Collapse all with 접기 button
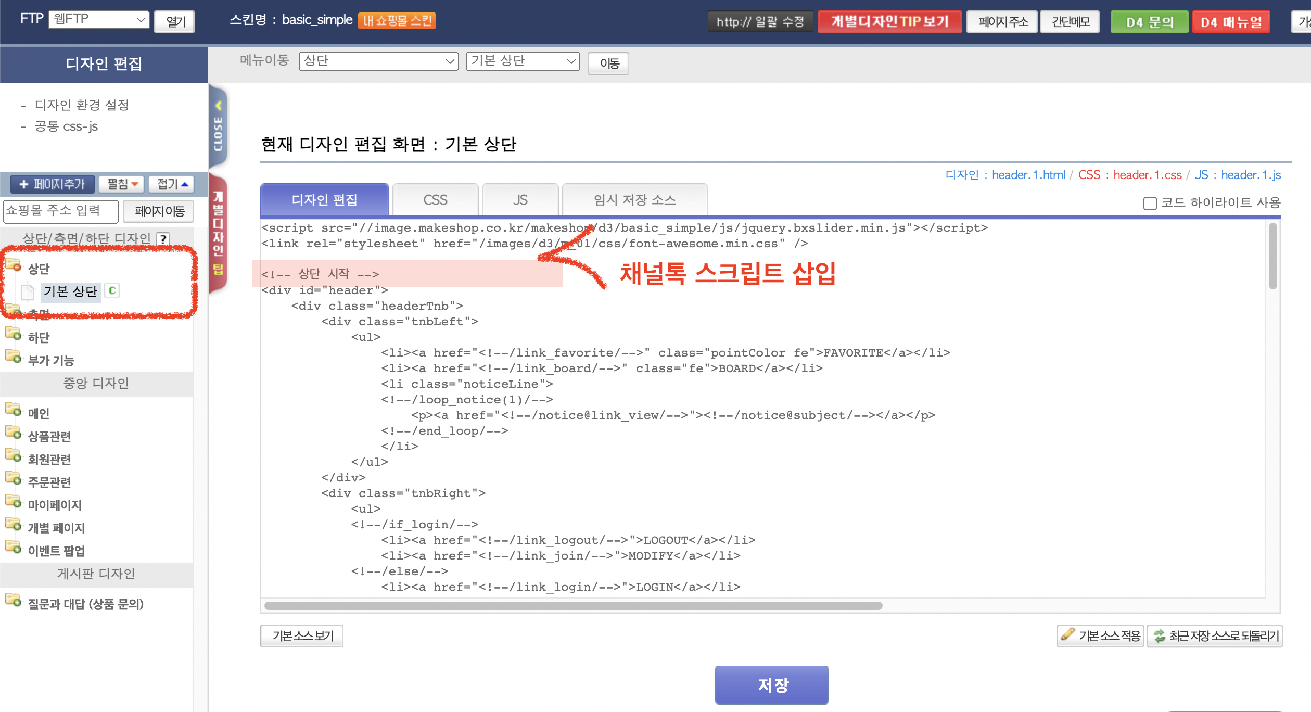1311x712 pixels. [x=172, y=184]
